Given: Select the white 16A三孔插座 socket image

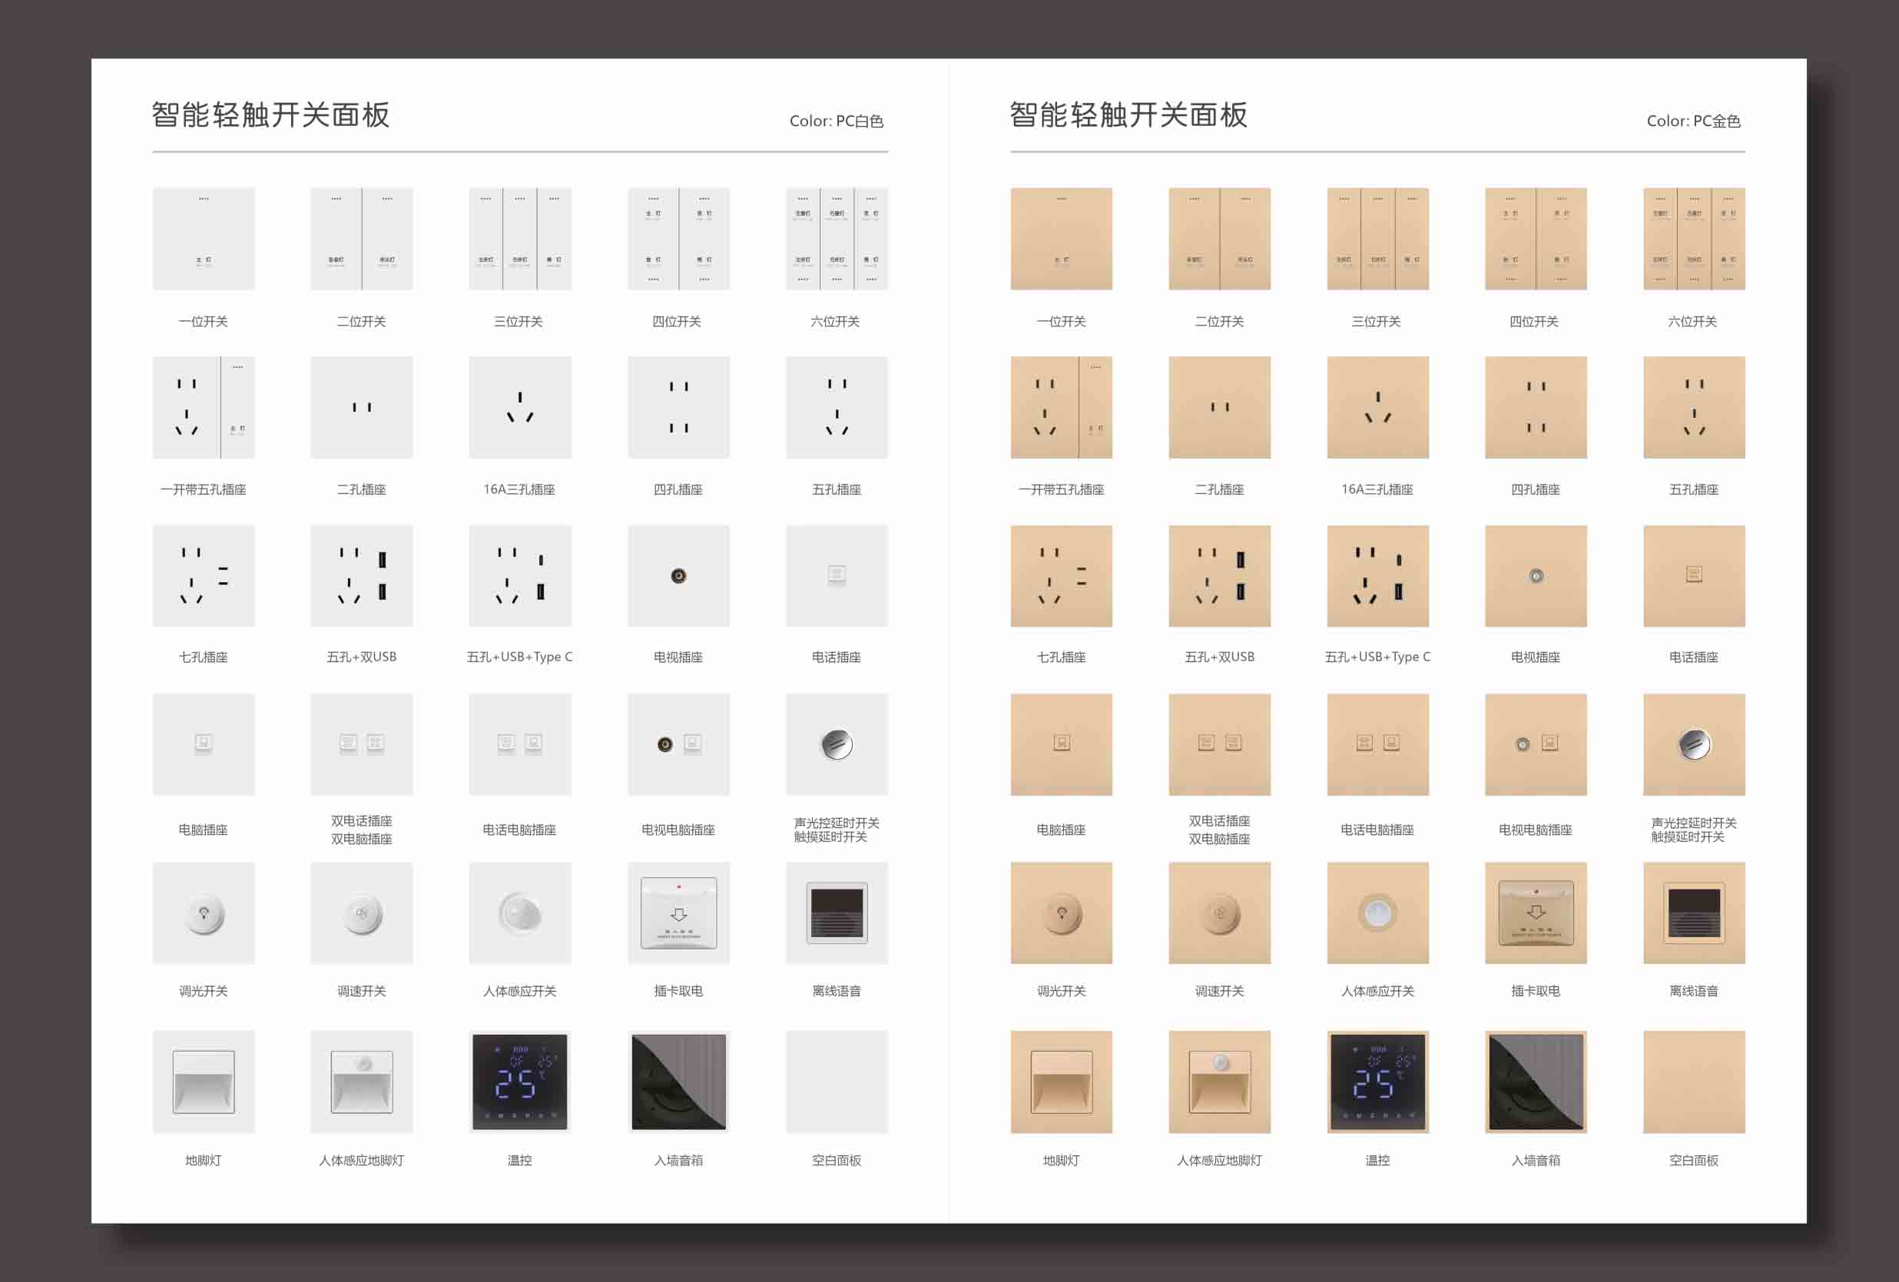Looking at the screenshot, I should click(520, 407).
